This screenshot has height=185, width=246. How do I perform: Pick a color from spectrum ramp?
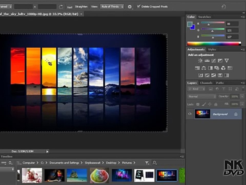tap(214, 44)
